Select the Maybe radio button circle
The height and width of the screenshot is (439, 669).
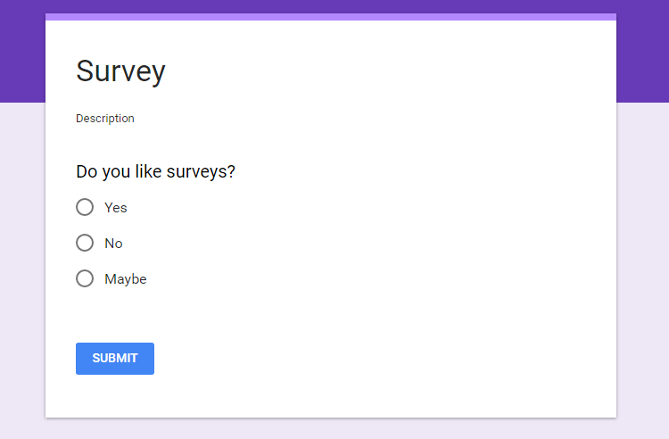pos(85,278)
